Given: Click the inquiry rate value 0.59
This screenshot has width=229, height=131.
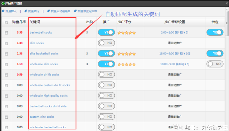Looking at the screenshot, I should [x=20, y=75].
